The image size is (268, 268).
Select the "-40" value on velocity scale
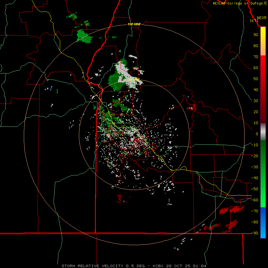point(255,178)
